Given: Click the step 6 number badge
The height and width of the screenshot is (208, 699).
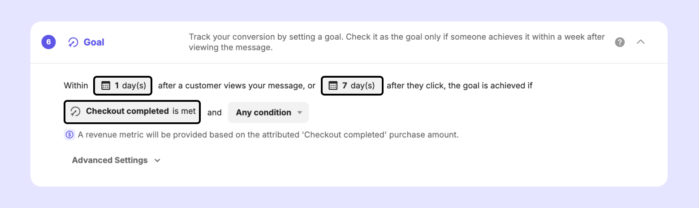Looking at the screenshot, I should 48,42.
